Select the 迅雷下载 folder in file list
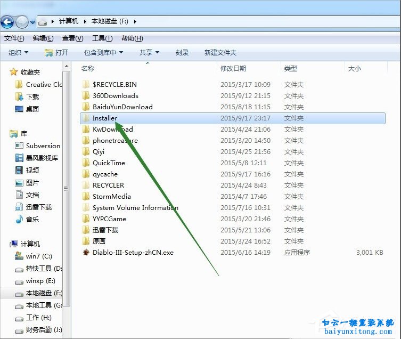 (x=105, y=230)
